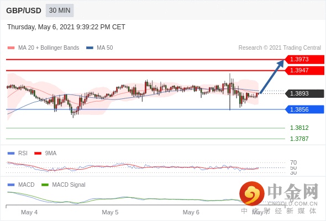The width and height of the screenshot is (326, 221).
Task: Click the blue upward forecast arrow
Action: (272, 76)
